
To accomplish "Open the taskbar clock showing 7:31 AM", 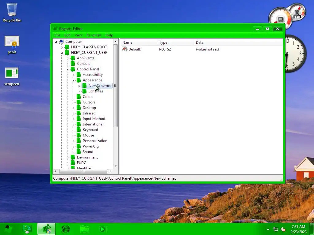I will tap(298, 229).
